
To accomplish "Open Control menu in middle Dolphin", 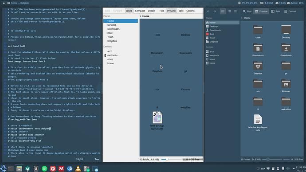I will [191, 11].
